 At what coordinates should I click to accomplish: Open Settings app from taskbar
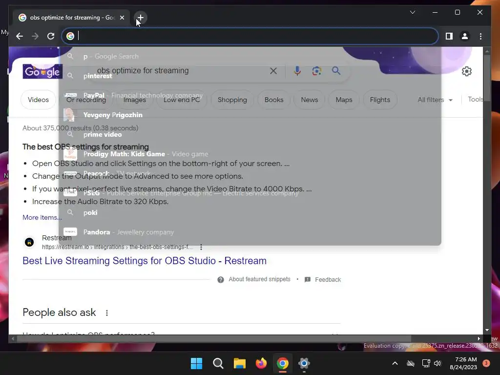[x=304, y=363]
